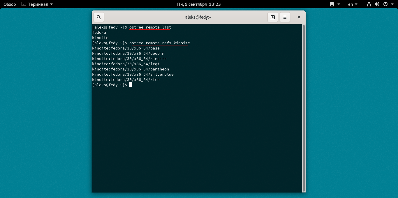Screen dimensions: 398x198
Task: Open the terminal hamburger menu
Action: (285, 17)
